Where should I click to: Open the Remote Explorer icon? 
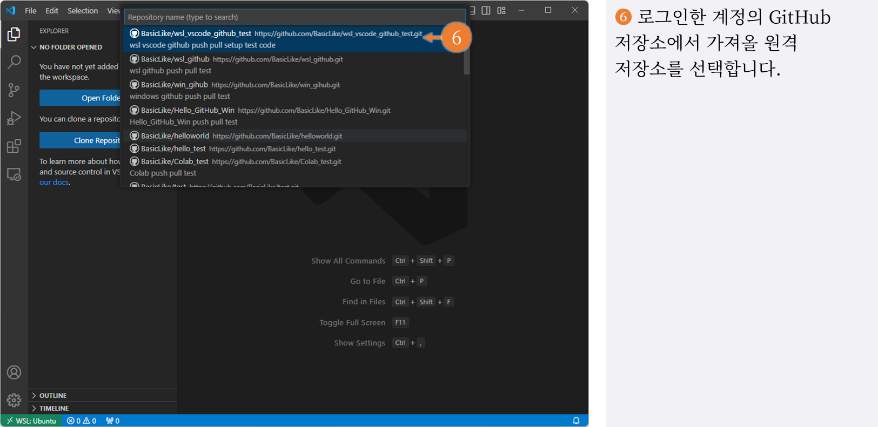pos(14,174)
